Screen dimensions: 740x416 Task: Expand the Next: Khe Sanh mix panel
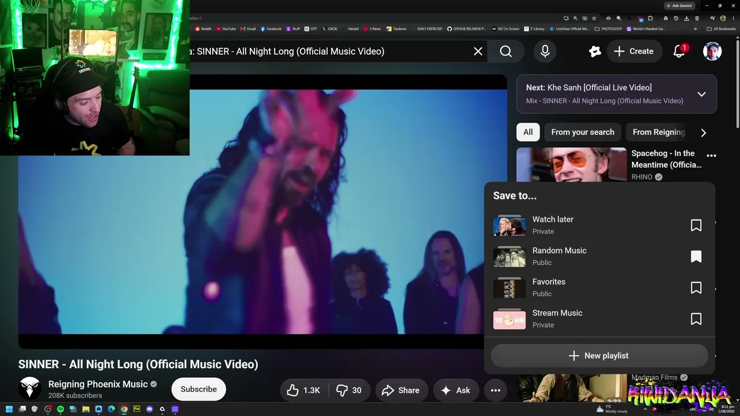(701, 94)
